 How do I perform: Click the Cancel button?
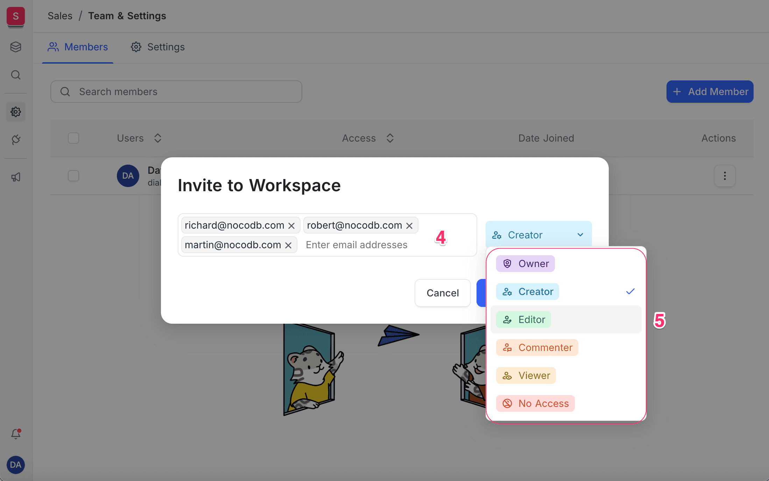(x=442, y=293)
